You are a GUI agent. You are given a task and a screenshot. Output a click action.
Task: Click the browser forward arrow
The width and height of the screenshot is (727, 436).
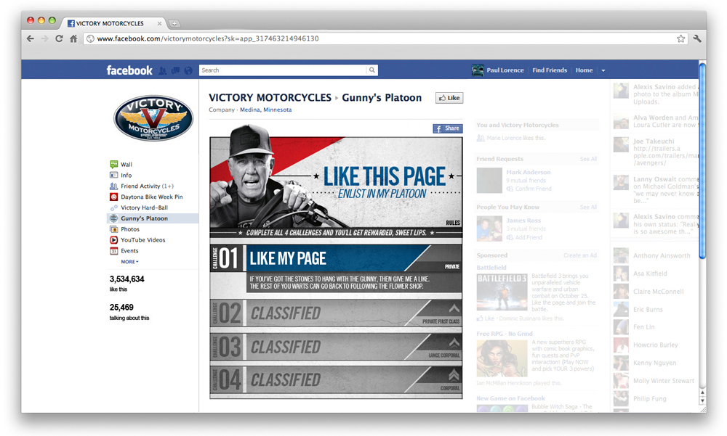point(44,38)
